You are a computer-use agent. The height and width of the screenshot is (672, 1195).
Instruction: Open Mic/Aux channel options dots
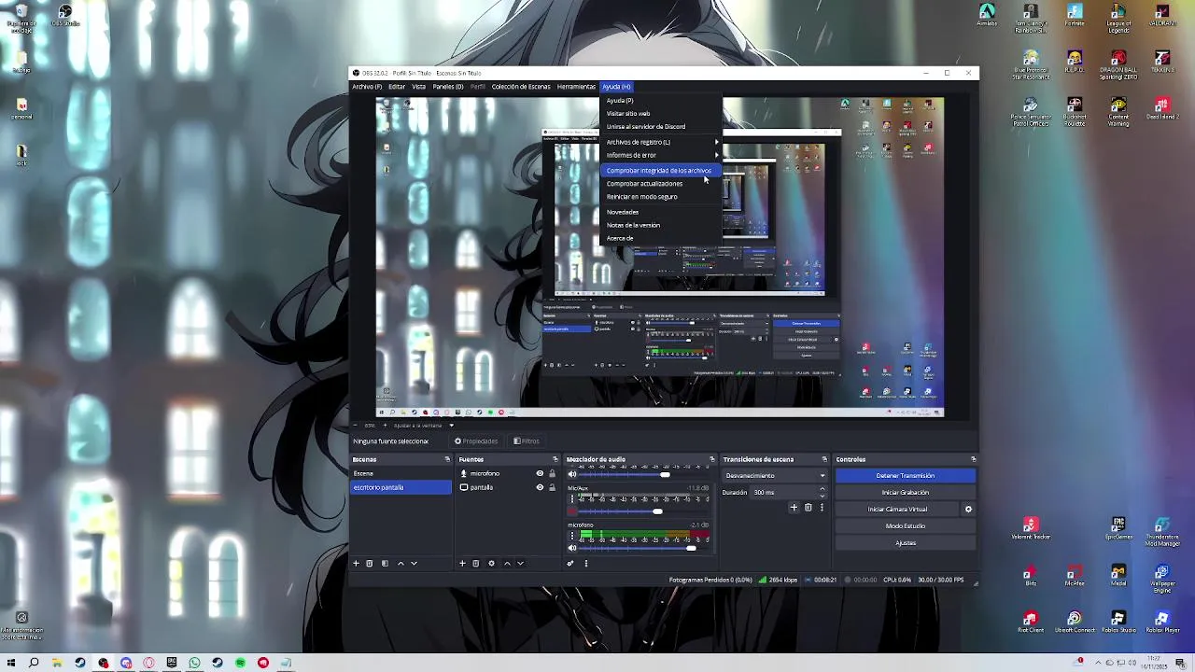click(x=572, y=499)
